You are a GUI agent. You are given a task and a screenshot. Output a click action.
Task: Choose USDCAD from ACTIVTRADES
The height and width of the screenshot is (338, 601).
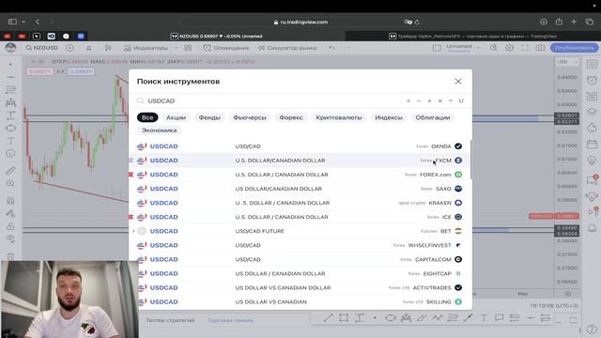pos(300,288)
